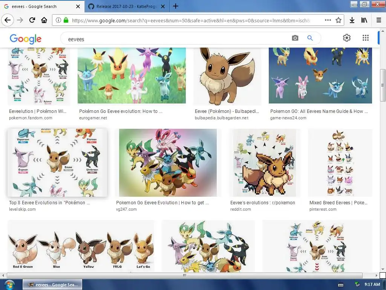Click 'Pokémon Go Eevee evolution: How to' link
This screenshot has height=290, width=386.
tap(121, 111)
